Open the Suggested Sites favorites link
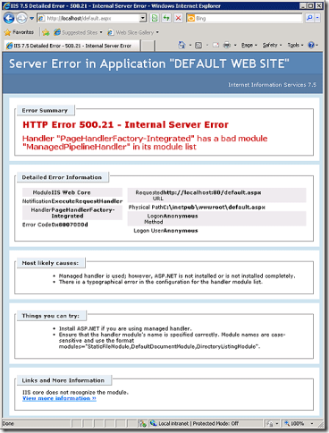 coord(79,32)
